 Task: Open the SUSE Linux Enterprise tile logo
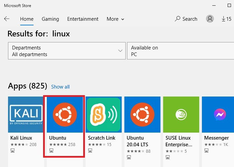(x=181, y=115)
